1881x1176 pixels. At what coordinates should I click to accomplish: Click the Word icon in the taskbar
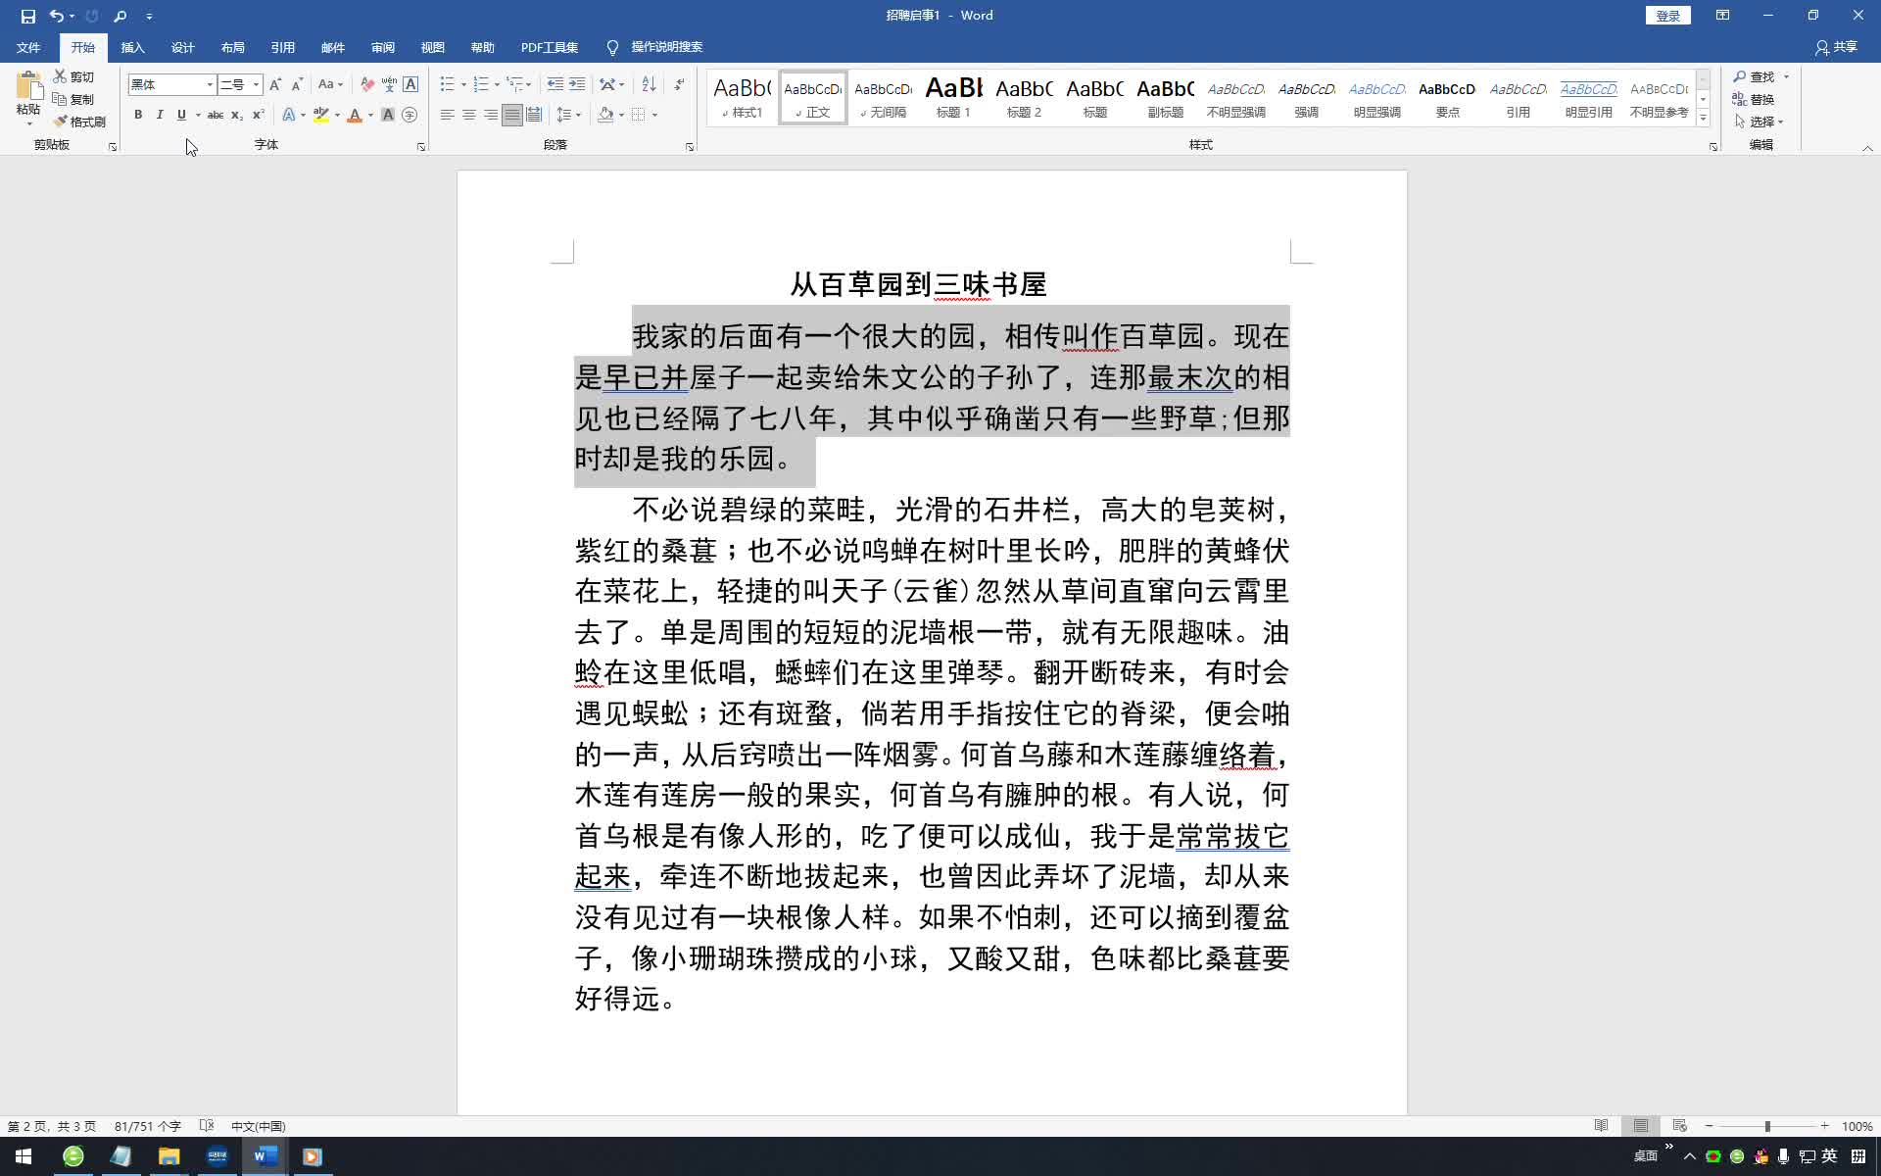tap(265, 1156)
